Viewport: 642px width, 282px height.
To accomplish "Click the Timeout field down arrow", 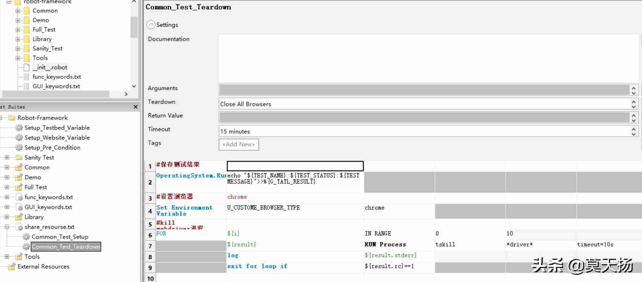I will (634, 134).
